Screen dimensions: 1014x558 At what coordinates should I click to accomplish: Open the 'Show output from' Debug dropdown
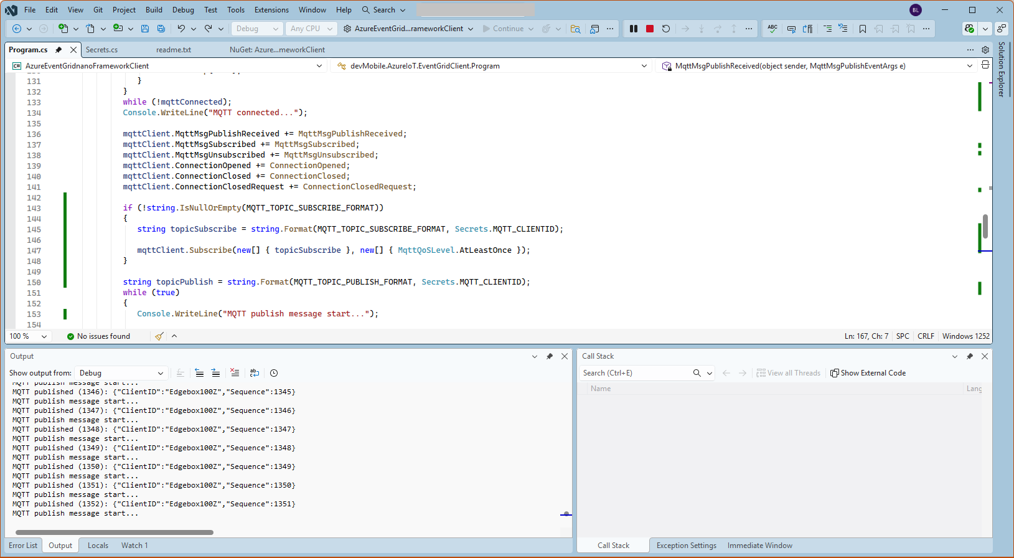point(121,373)
